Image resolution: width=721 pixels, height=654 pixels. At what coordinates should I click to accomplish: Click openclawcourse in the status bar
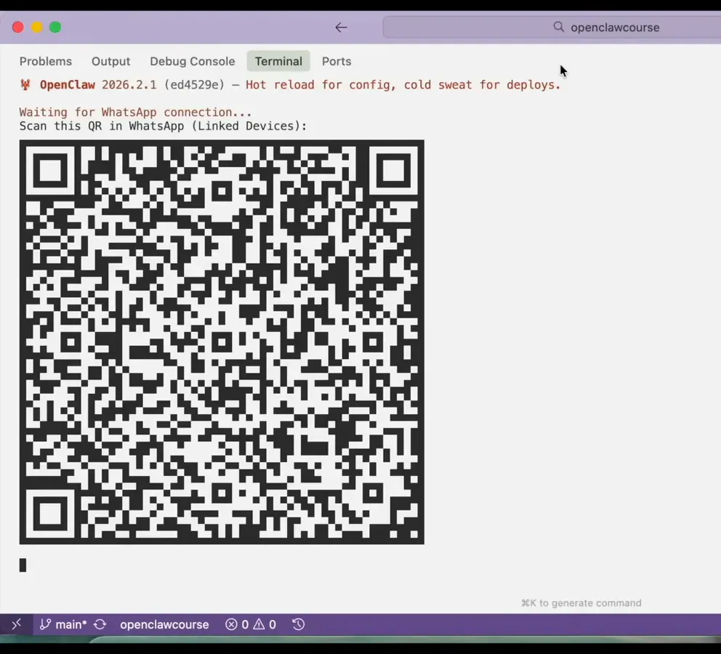click(164, 625)
